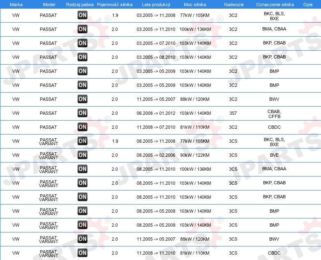Select 88kW / 120KM in the 3C5 row
The image size is (321, 260).
coord(195,239)
